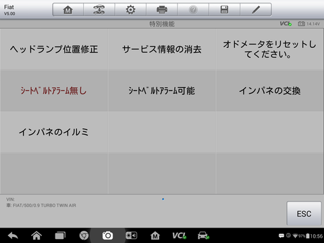Click the Fiat V5.00 label
The image size is (324, 243).
click(x=9, y=10)
